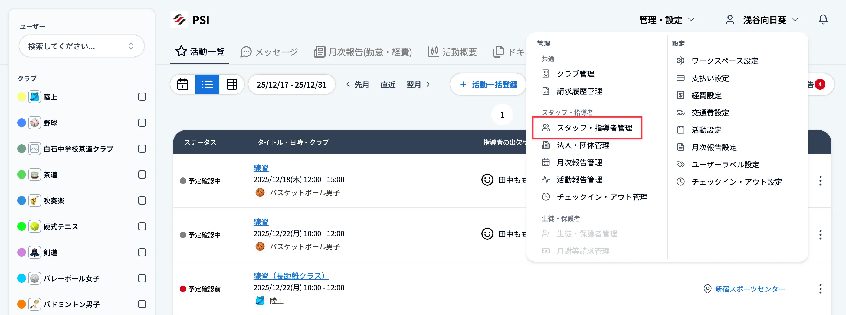
Task: Check the checkbox for 硬式テニス
Action: (142, 226)
